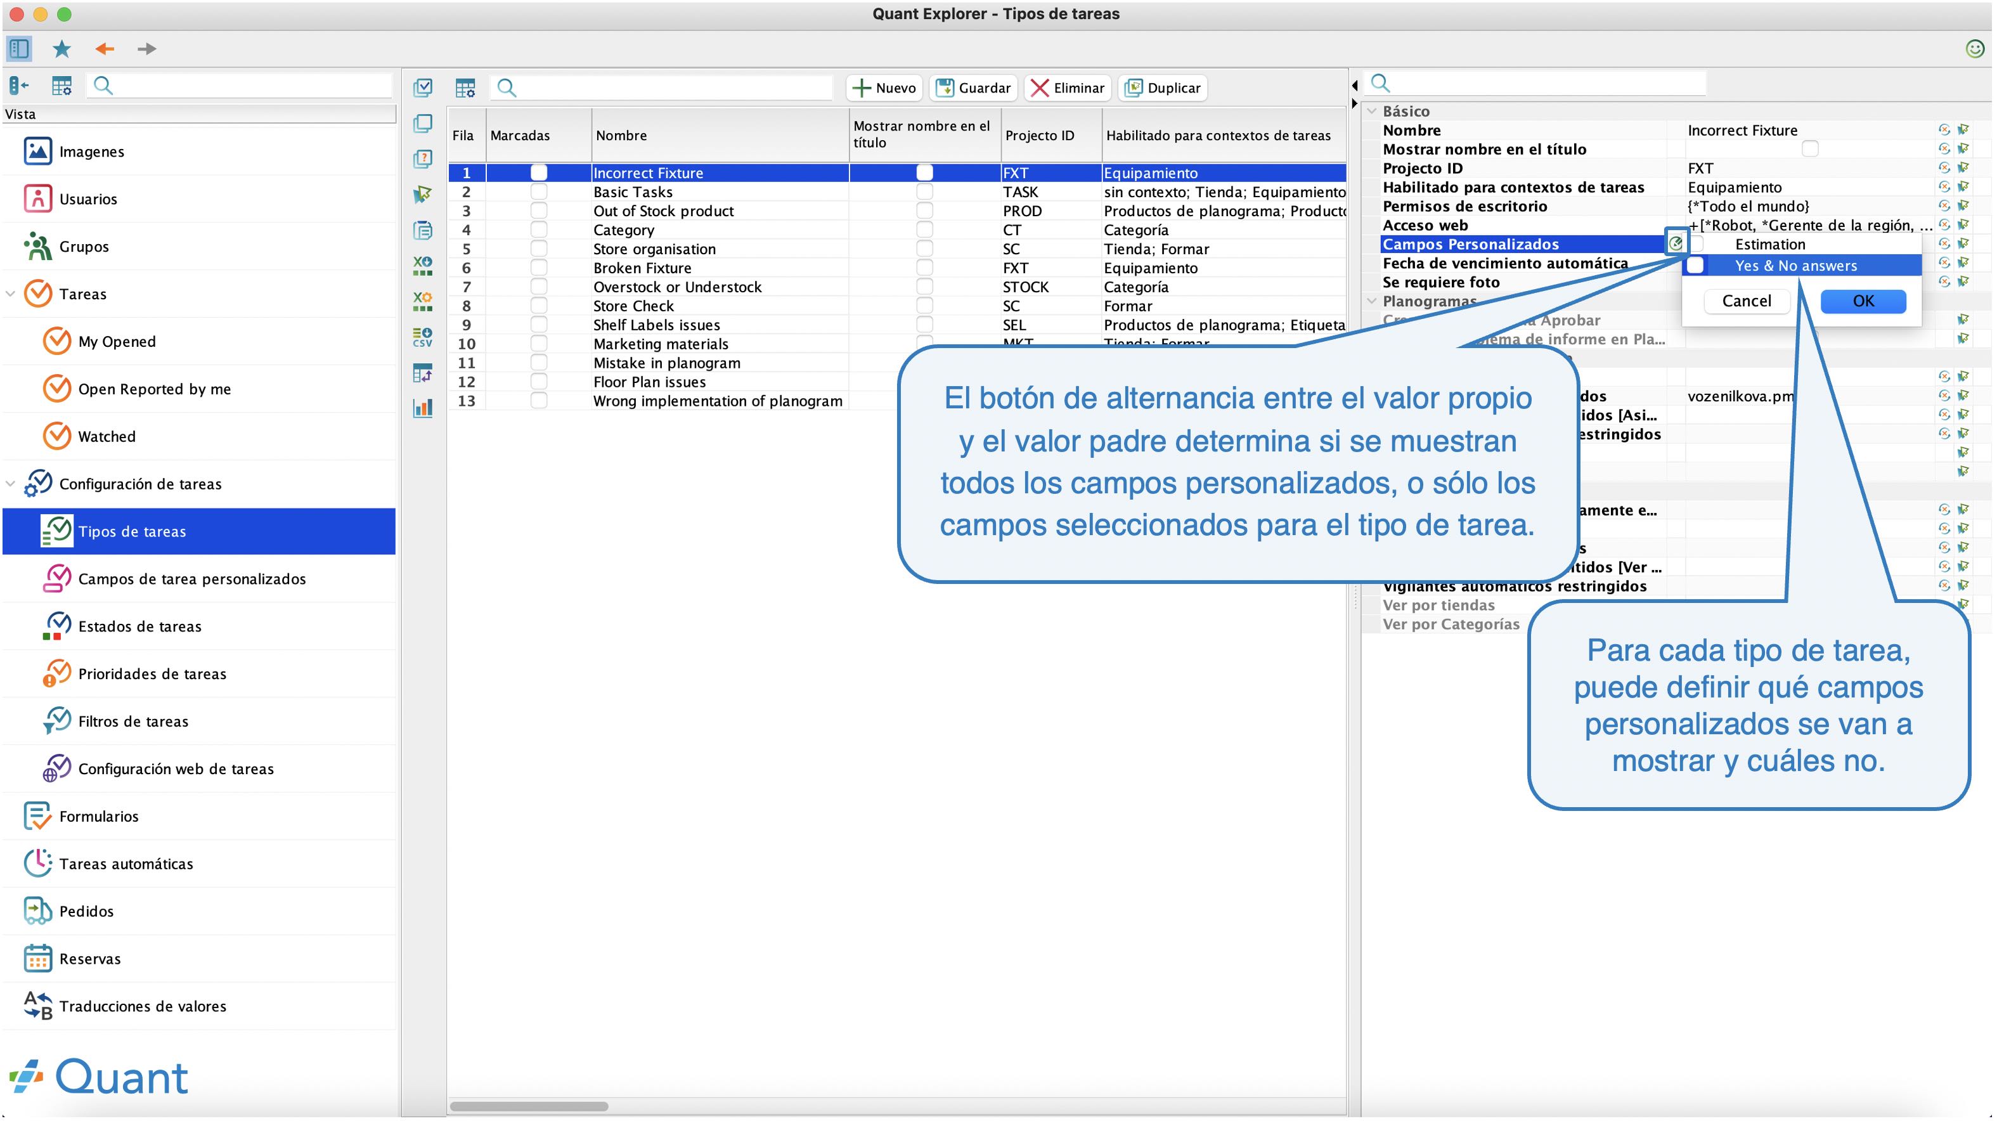Click the right-pointing panel expand arrow
The height and width of the screenshot is (1121, 1997).
click(x=1354, y=102)
